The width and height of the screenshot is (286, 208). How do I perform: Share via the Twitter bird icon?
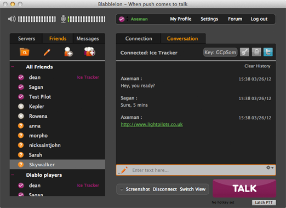pos(268,52)
